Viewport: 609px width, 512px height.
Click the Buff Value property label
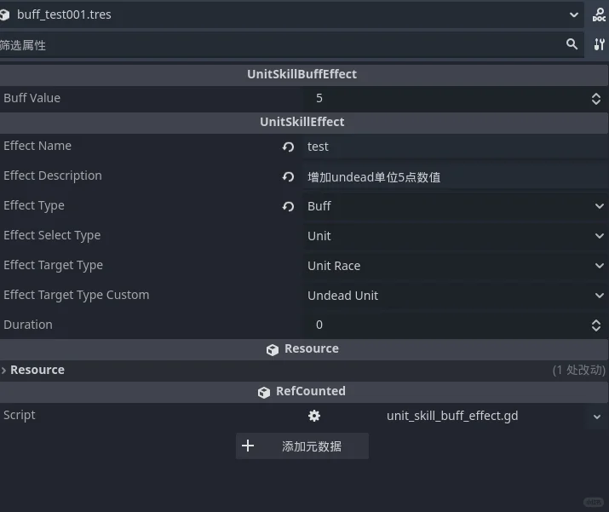coord(32,98)
